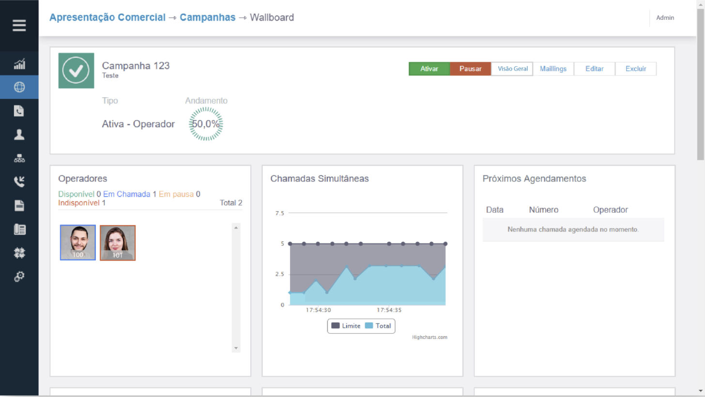Open the Visão Geral tab

coord(512,69)
